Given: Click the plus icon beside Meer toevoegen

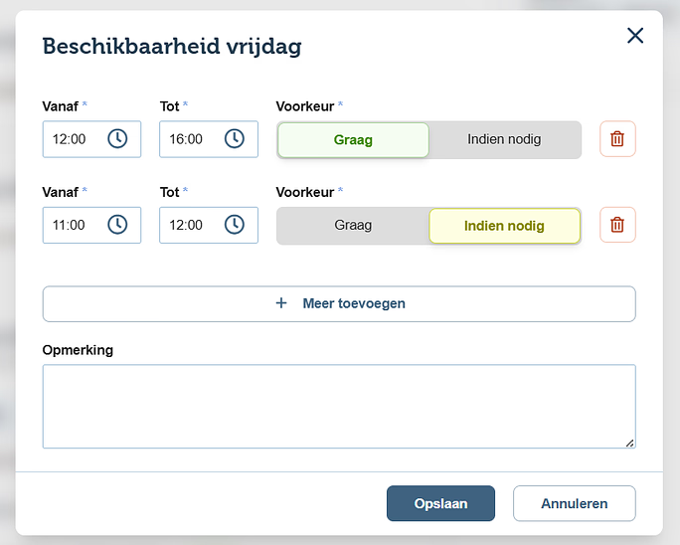Looking at the screenshot, I should (280, 303).
